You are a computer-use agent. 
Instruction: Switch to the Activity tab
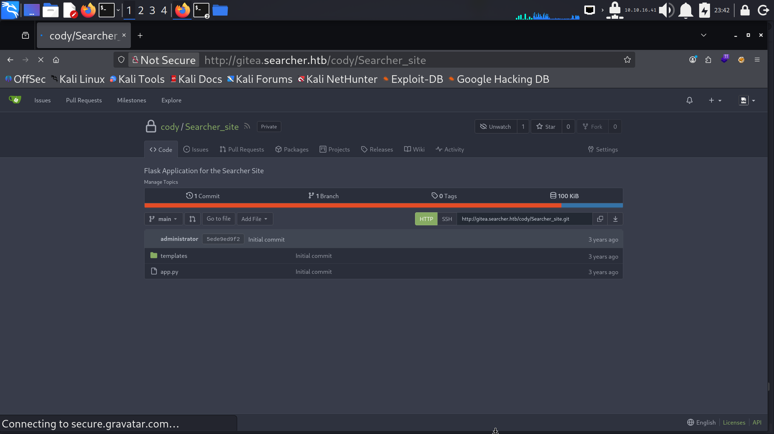coord(450,149)
